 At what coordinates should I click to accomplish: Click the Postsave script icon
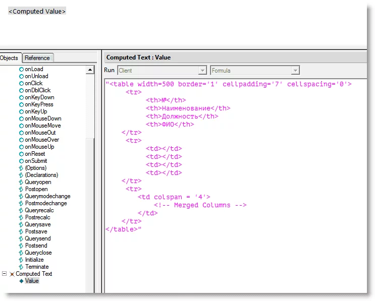click(x=21, y=231)
